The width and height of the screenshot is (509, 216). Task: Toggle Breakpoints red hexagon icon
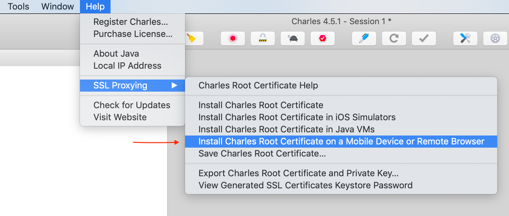click(323, 38)
